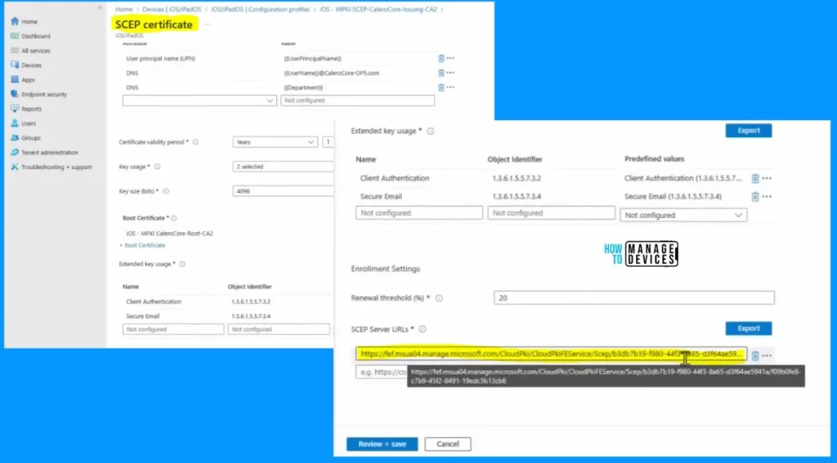Show info tooltip for Renewal threshold

click(439, 298)
